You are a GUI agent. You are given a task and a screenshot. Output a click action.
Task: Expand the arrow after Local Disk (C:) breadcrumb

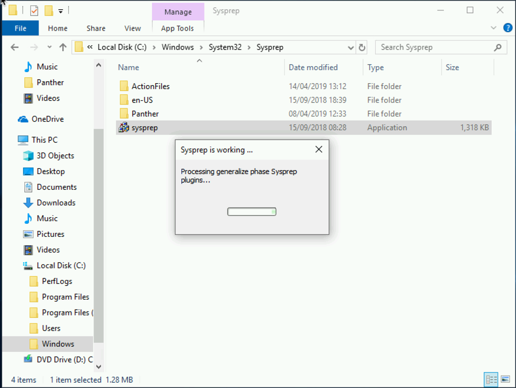pos(154,47)
